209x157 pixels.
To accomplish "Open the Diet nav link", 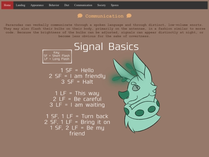I will (67, 5).
